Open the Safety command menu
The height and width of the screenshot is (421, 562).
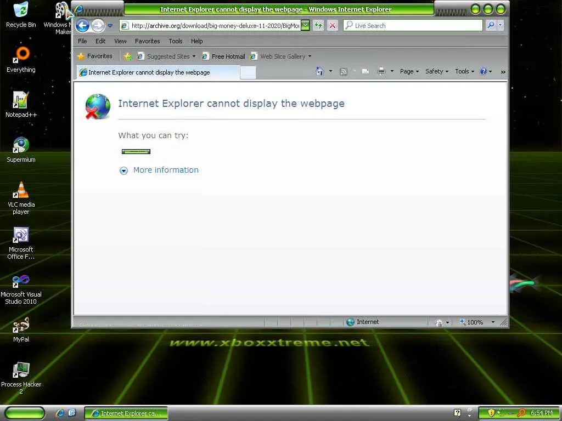pyautogui.click(x=436, y=72)
